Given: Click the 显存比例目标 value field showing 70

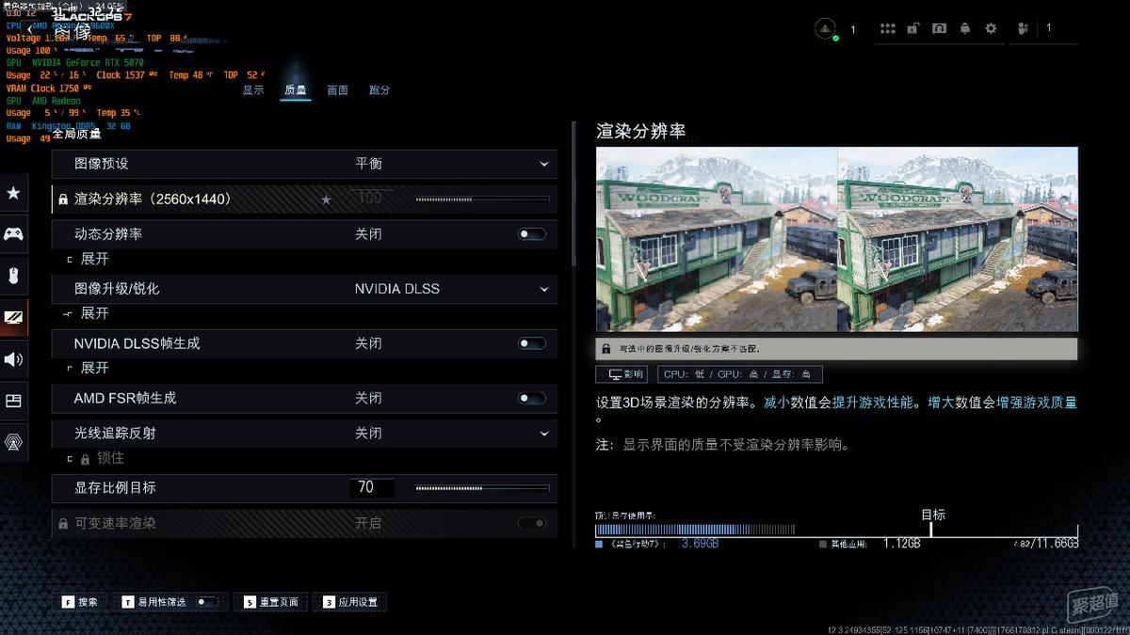Looking at the screenshot, I should 371,487.
